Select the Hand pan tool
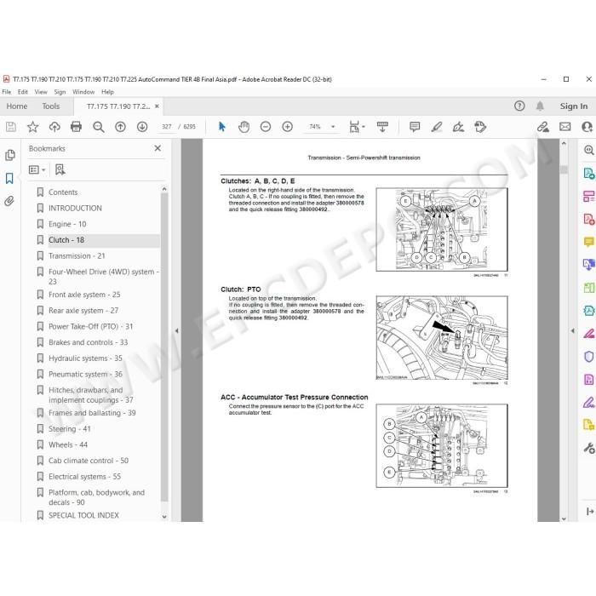The height and width of the screenshot is (596, 596). [x=244, y=127]
